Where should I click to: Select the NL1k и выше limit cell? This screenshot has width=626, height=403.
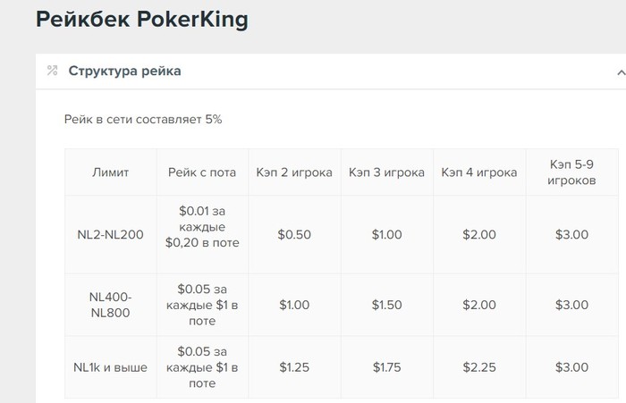pyautogui.click(x=111, y=367)
